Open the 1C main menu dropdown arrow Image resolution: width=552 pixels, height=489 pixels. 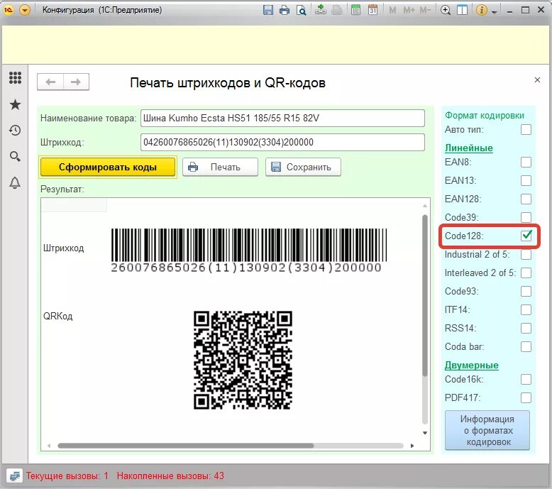25,10
